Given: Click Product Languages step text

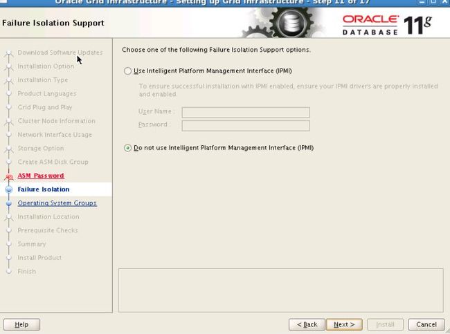Looking at the screenshot, I should [x=47, y=94].
